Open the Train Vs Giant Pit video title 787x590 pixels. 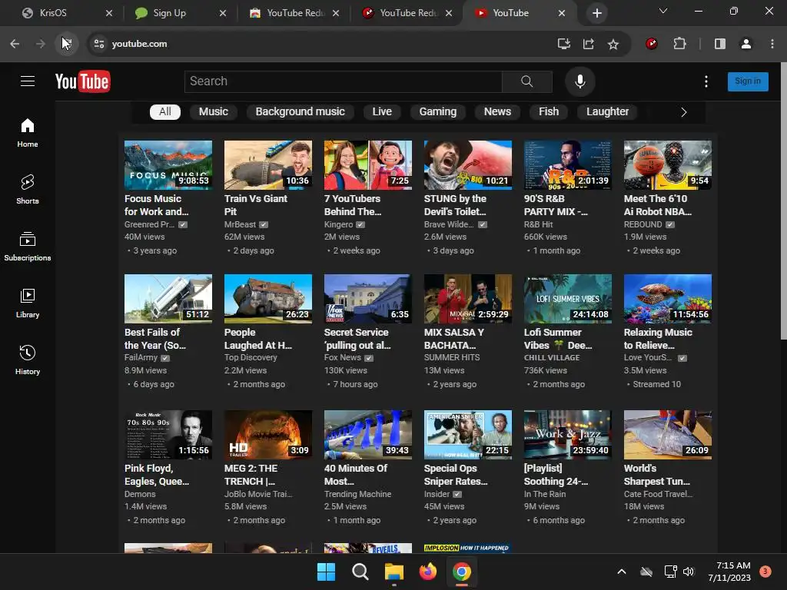tap(255, 205)
